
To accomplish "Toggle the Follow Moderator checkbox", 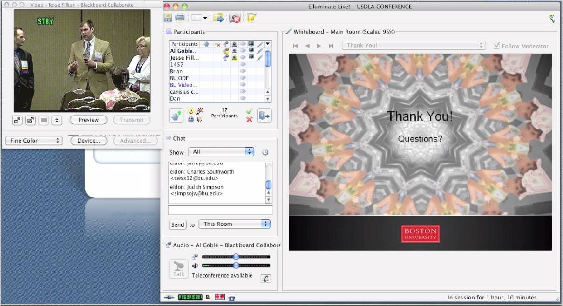I will 497,46.
